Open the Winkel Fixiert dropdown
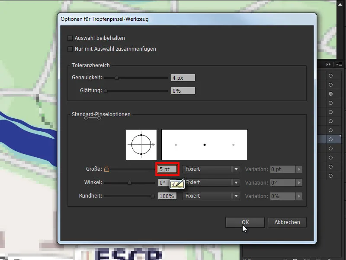The width and height of the screenshot is (346, 260). [x=211, y=182]
